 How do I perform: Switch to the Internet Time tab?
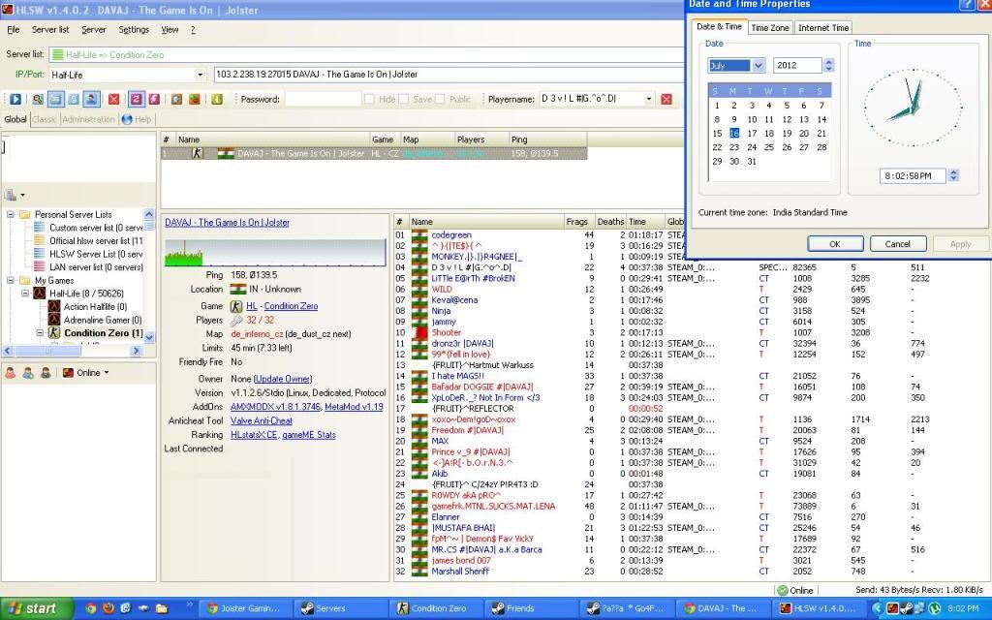point(823,28)
